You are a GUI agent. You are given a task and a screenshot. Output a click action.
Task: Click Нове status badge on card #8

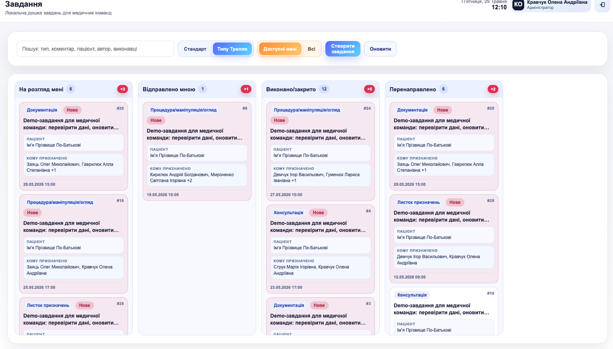pyautogui.click(x=156, y=120)
